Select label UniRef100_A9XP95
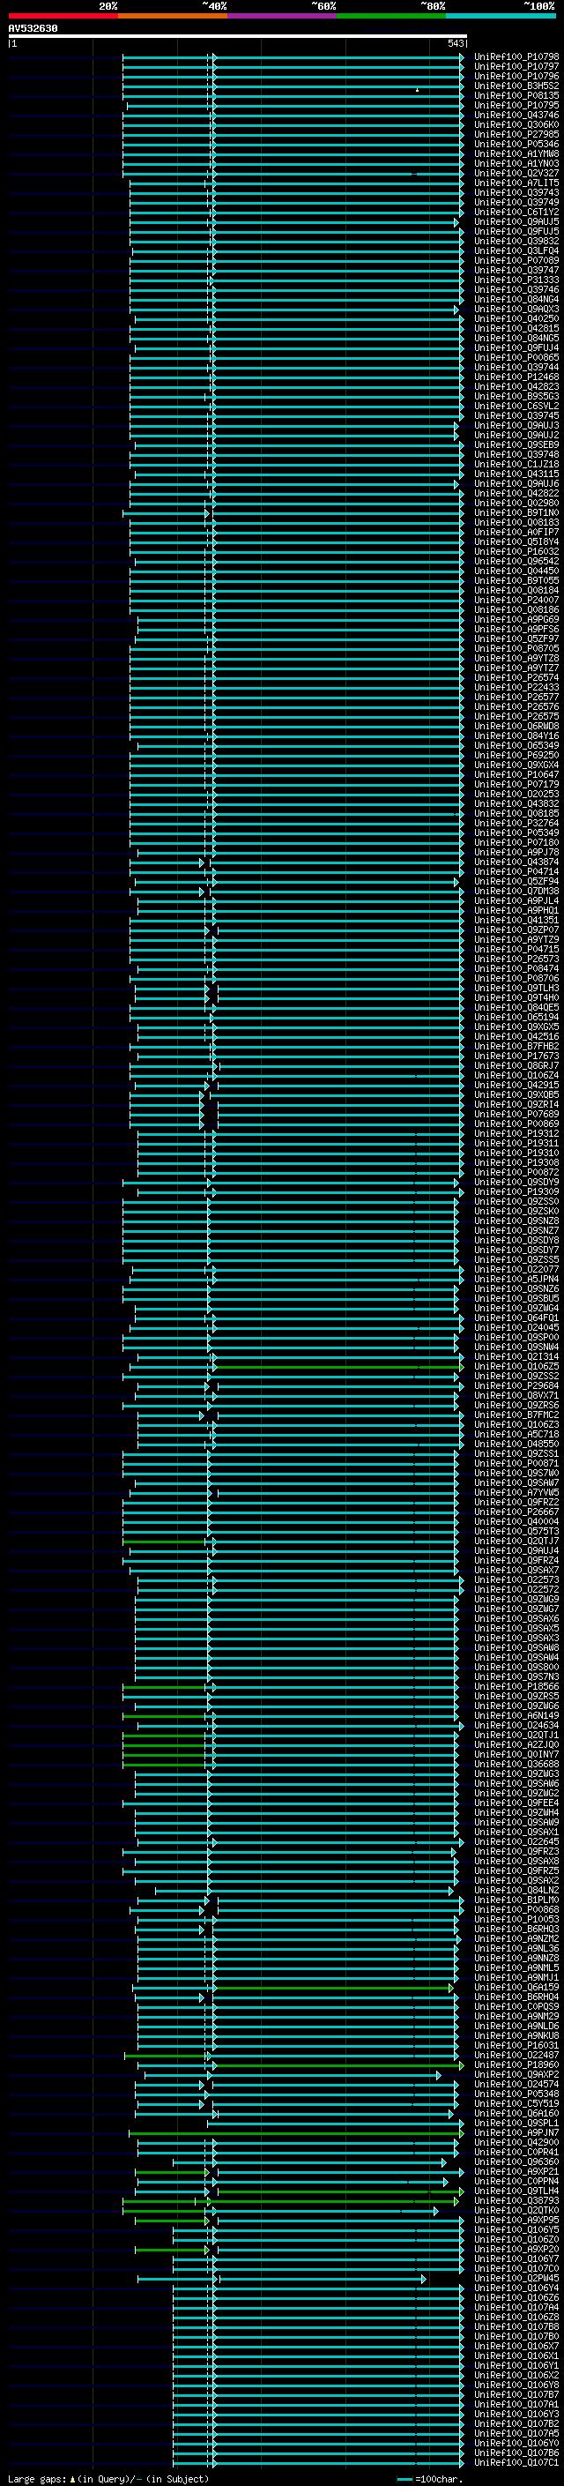Image resolution: width=564 pixels, height=2486 pixels. click(516, 2220)
